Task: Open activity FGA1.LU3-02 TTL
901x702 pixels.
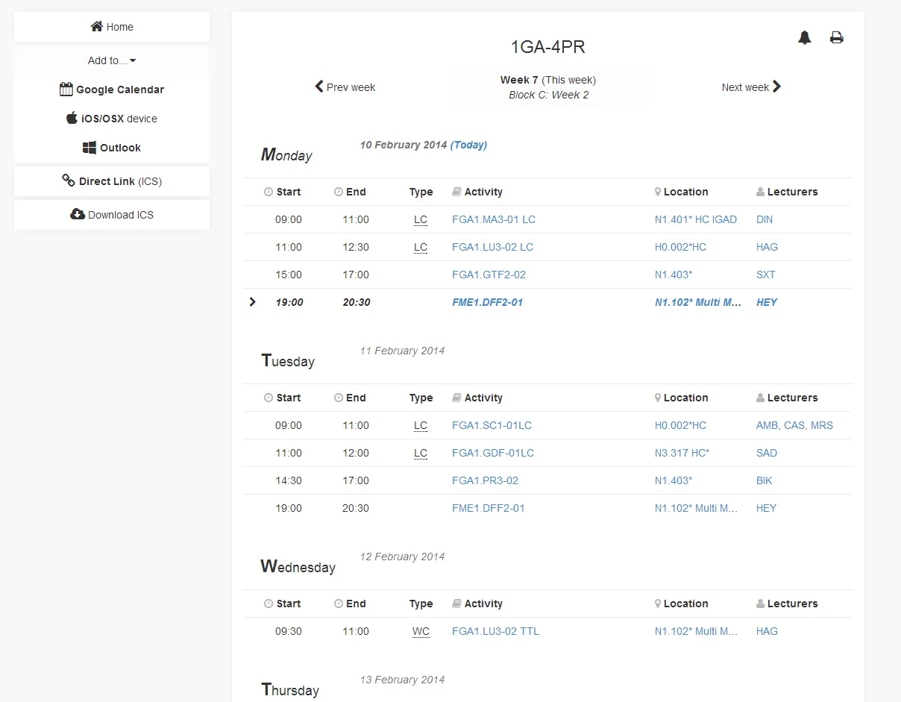Action: (x=495, y=631)
